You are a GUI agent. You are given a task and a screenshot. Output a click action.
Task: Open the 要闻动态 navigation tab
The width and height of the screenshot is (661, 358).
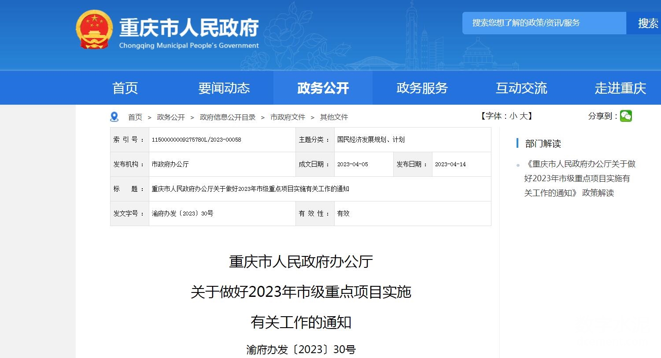224,88
